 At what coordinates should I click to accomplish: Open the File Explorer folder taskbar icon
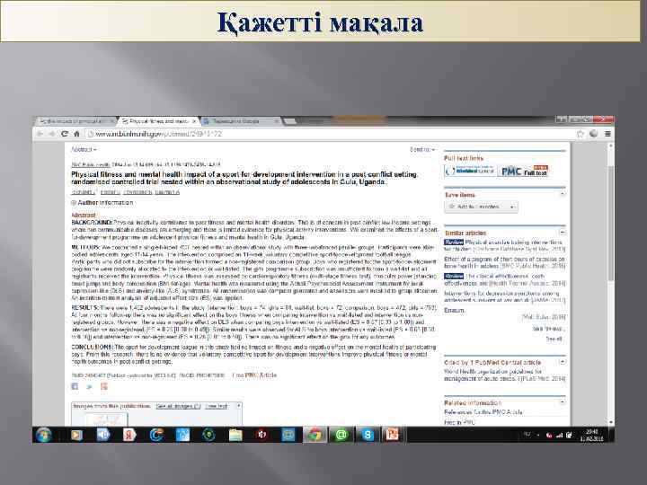235,435
